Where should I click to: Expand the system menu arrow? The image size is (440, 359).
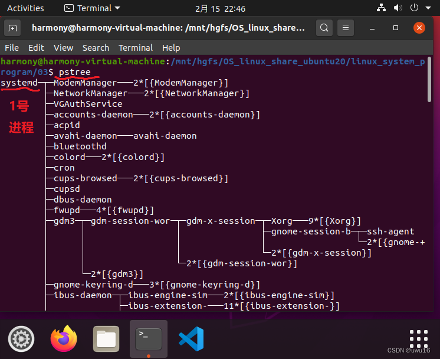coord(428,8)
